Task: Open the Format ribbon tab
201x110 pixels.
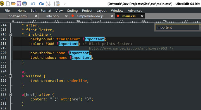Action: [x=46, y=11]
